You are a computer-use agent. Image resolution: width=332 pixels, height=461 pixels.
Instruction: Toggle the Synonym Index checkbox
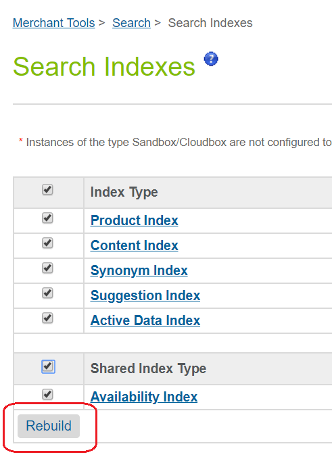pos(47,268)
